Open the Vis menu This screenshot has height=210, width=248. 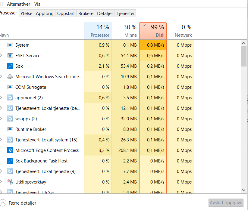[37, 4]
